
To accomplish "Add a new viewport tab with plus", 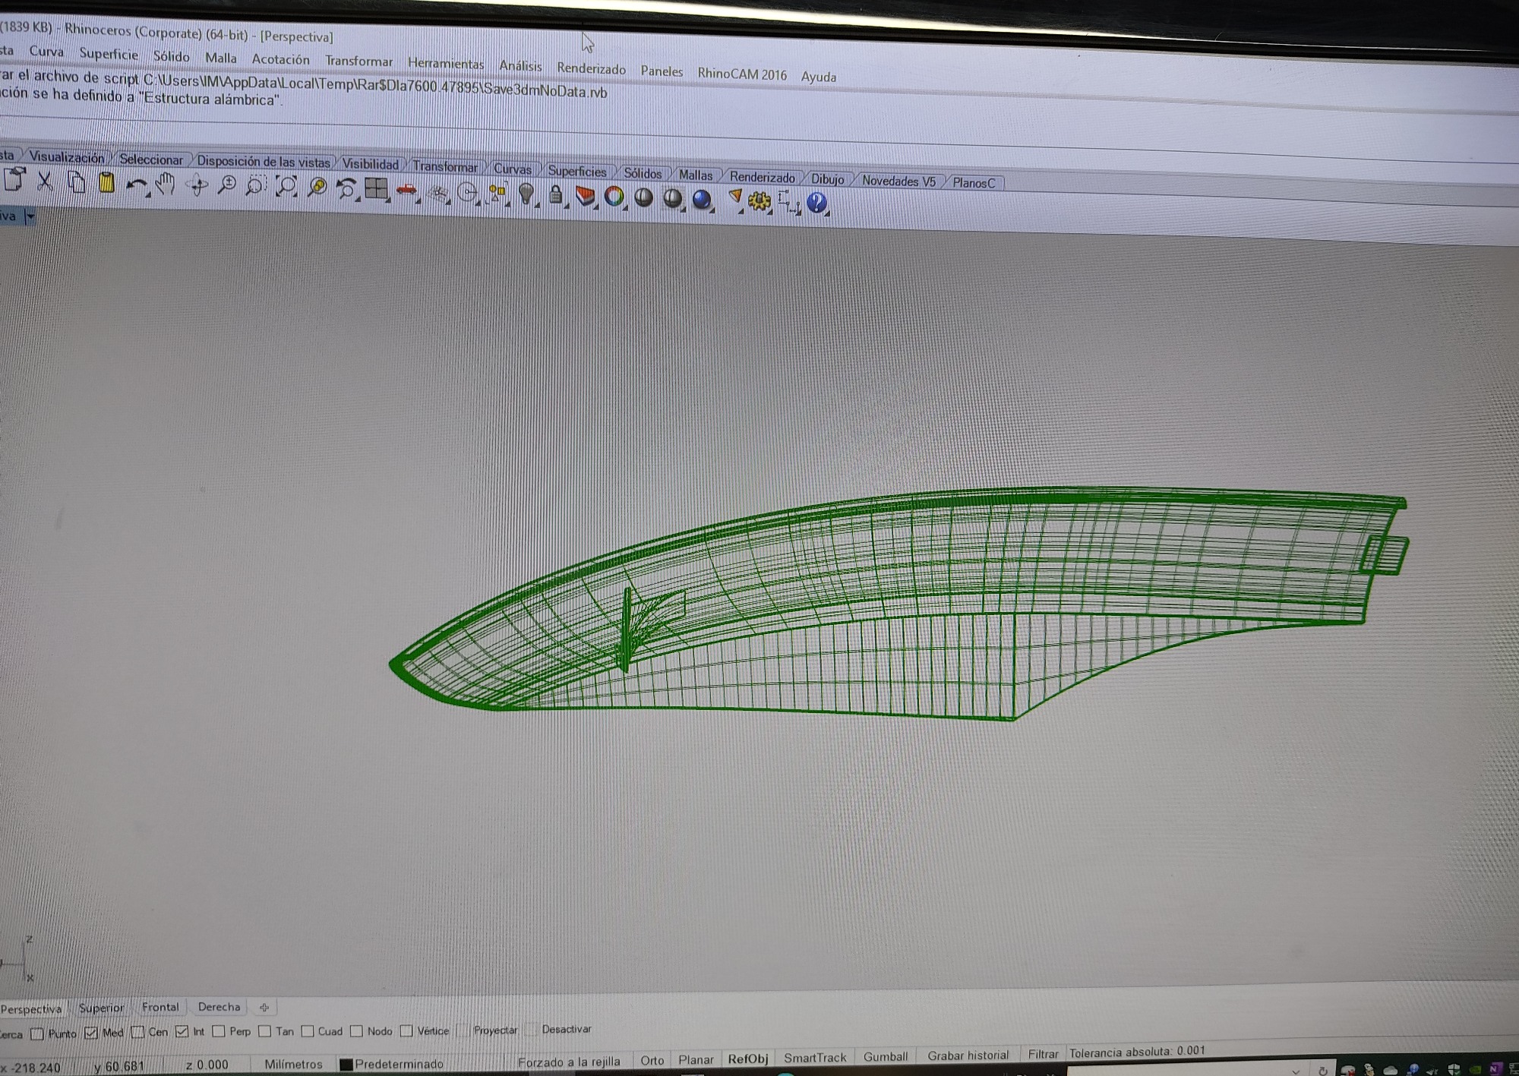I will pyautogui.click(x=264, y=1008).
